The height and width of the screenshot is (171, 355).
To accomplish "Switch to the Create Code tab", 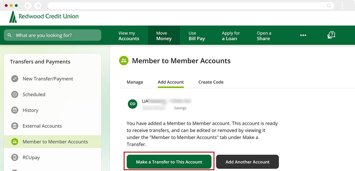I will coord(211,82).
